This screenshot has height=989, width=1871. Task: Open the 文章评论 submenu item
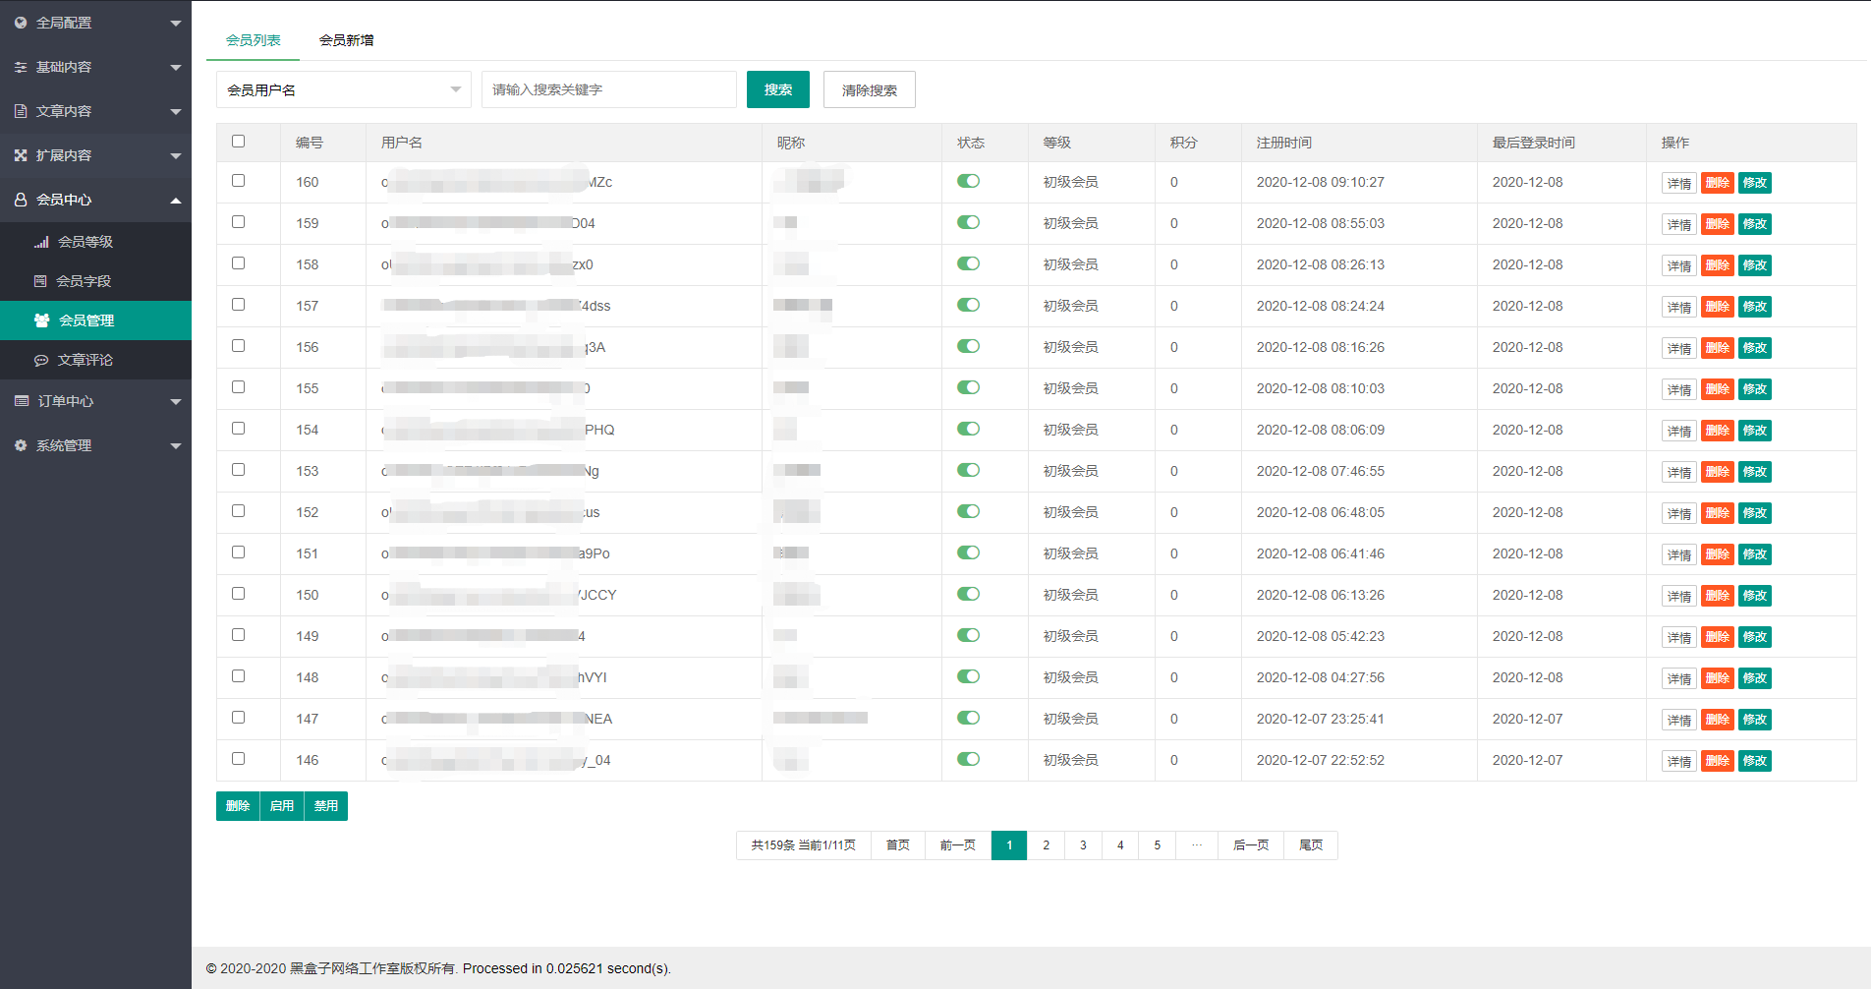tap(95, 360)
